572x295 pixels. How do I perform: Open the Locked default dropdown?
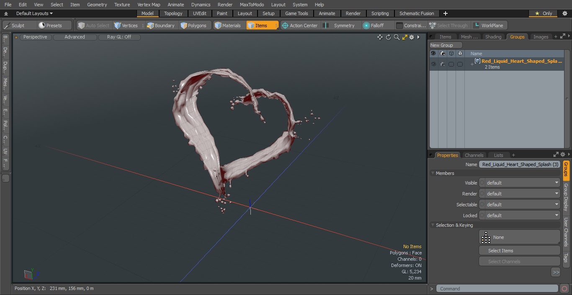[523, 215]
